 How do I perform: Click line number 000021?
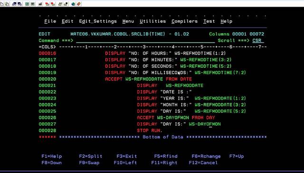47,85
